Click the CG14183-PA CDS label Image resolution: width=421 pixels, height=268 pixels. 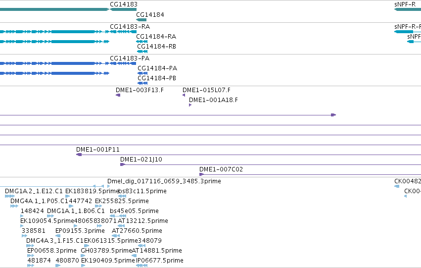tap(130, 58)
